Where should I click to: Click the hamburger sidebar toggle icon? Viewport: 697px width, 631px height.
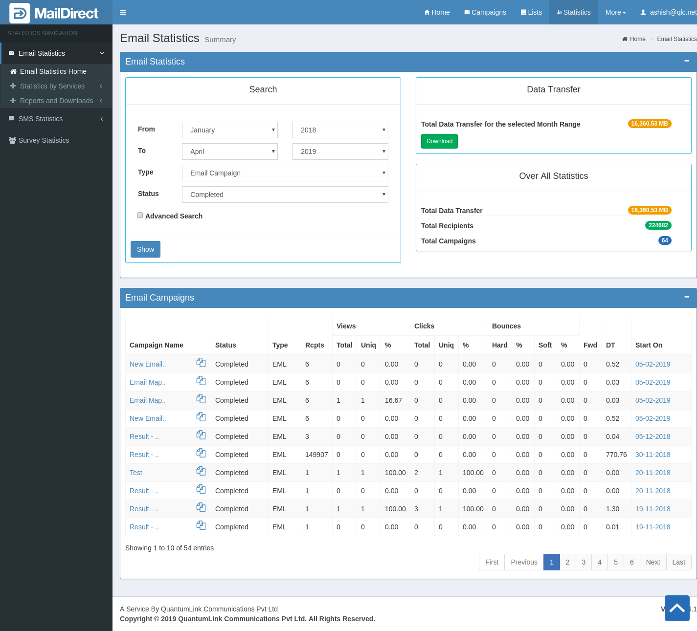point(123,12)
